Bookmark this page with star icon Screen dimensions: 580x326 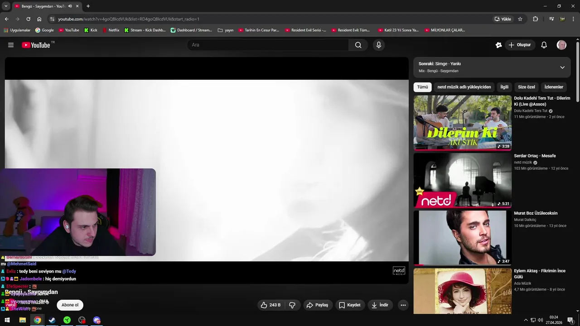[x=520, y=19]
